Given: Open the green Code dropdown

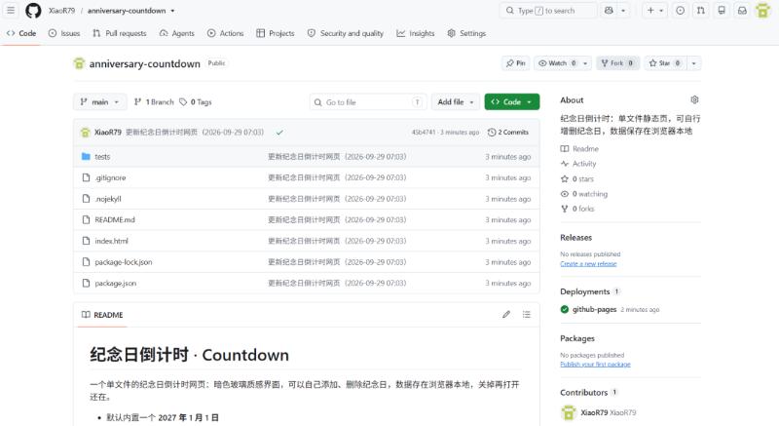Looking at the screenshot, I should [x=512, y=102].
